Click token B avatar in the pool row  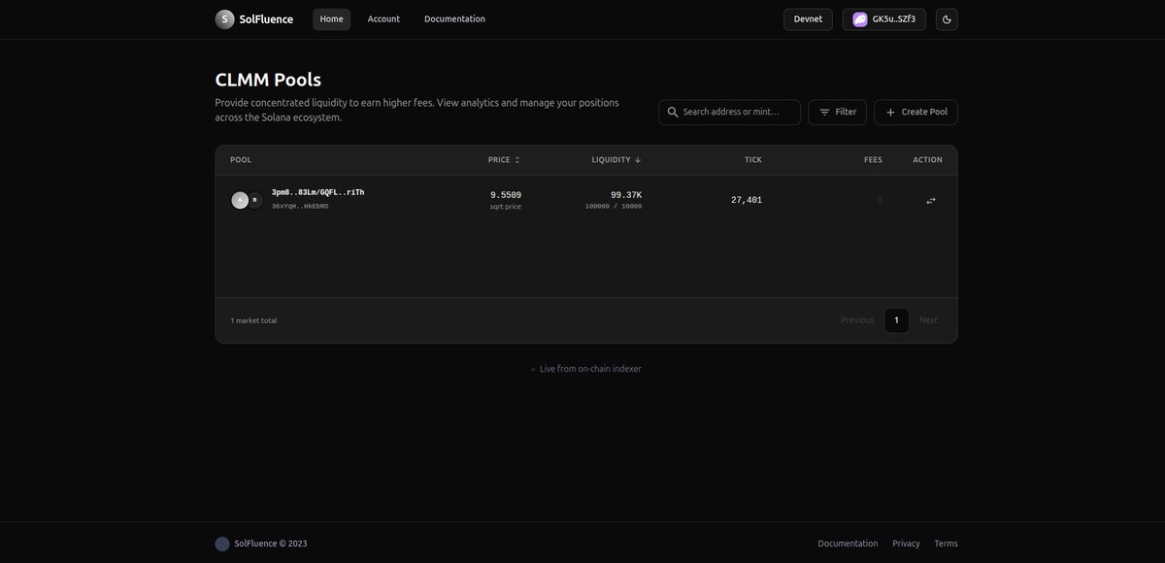[x=254, y=200]
